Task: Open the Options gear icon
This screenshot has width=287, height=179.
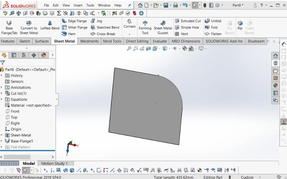Action: pos(217,5)
